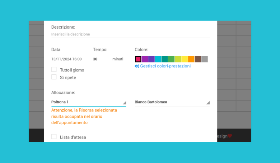The width and height of the screenshot is (280, 163).
Task: Select the orange color swatch
Action: [191, 59]
